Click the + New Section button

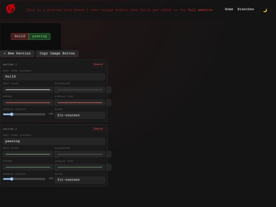(17, 54)
